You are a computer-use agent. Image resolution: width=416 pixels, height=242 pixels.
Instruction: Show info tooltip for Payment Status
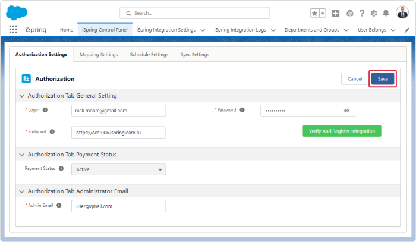pyautogui.click(x=61, y=168)
